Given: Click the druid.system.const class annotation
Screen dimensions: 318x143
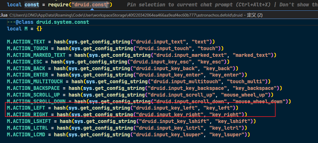Looking at the screenshot, I should tap(62, 22).
